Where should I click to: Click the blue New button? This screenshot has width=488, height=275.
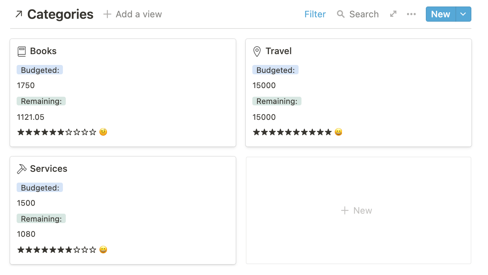click(x=441, y=14)
